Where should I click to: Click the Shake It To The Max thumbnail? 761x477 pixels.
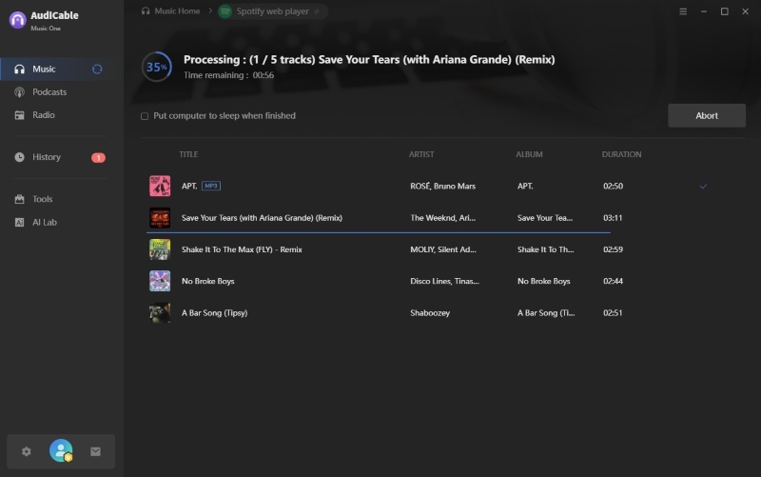(160, 249)
